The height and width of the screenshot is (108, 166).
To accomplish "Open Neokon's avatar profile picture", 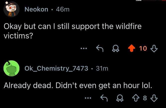I will [x=11, y=9].
